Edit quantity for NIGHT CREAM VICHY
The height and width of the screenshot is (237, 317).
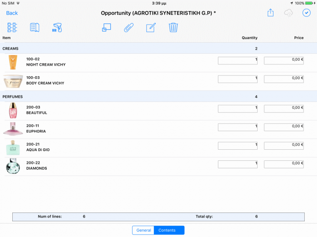click(x=237, y=61)
